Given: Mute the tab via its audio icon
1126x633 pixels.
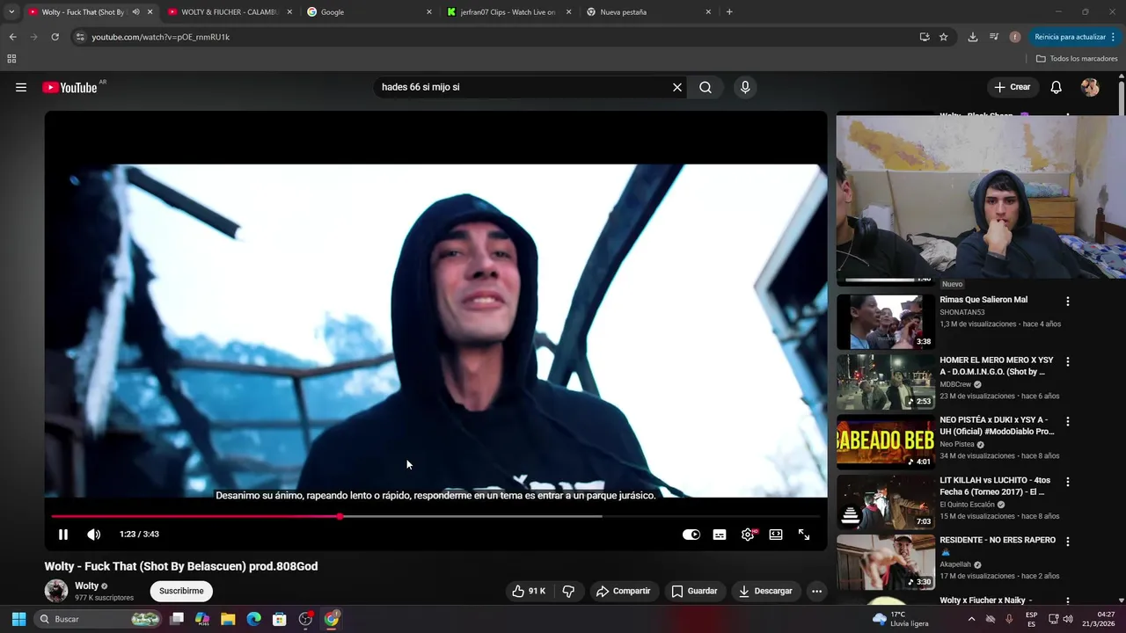Looking at the screenshot, I should point(135,12).
